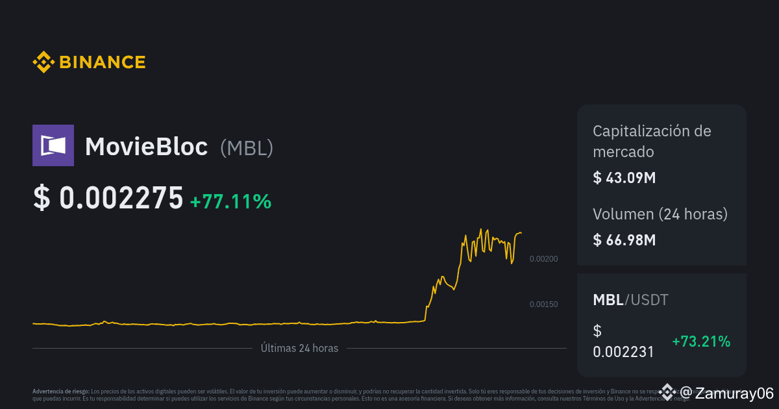This screenshot has width=779, height=409.
Task: Open the MBL/USDT trading pair
Action: pos(630,300)
